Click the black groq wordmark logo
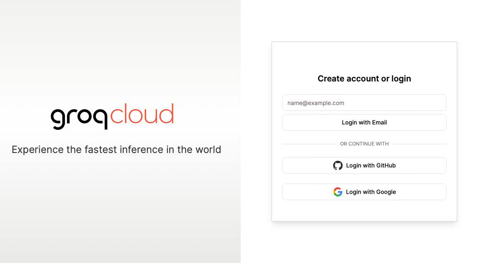Viewport: 481px width, 263px height. 79,117
